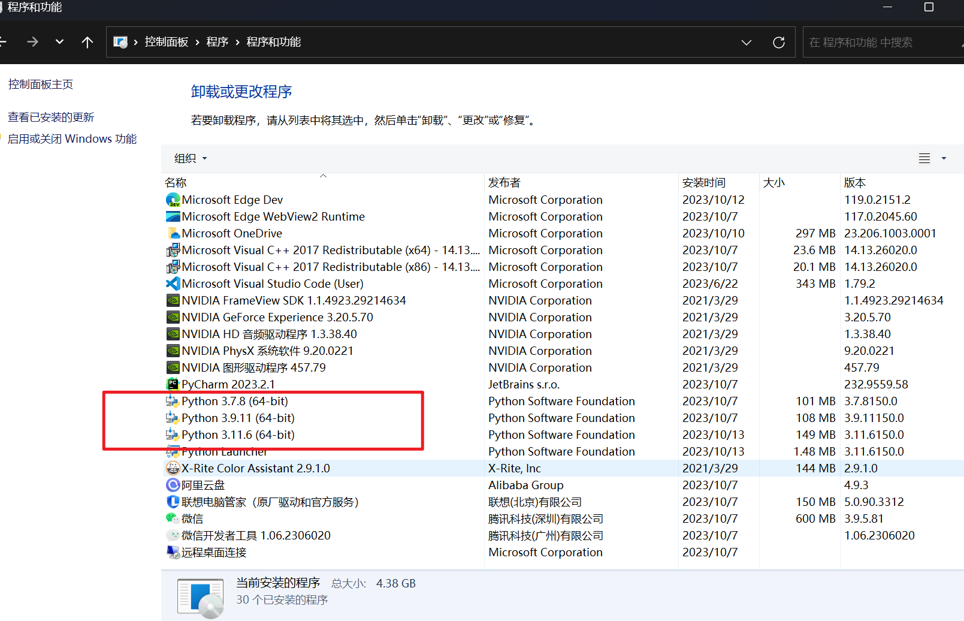This screenshot has height=621, width=964.
Task: Open 控制面板主页 link
Action: (41, 85)
